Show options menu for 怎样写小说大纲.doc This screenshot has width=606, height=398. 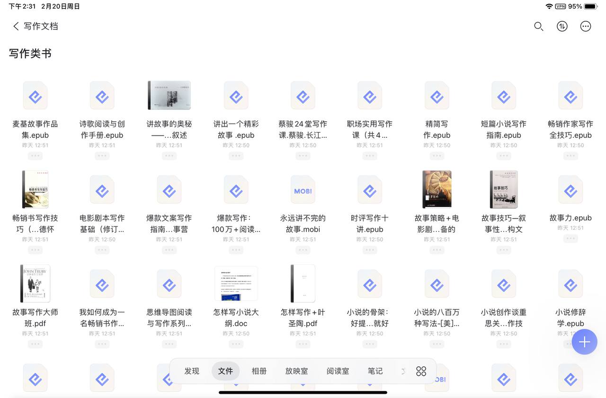click(236, 344)
